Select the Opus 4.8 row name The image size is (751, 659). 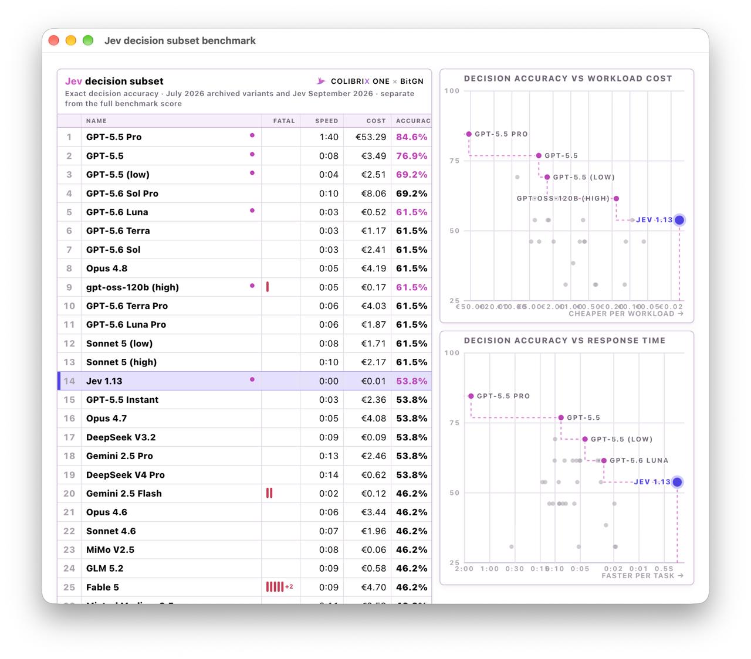(107, 269)
